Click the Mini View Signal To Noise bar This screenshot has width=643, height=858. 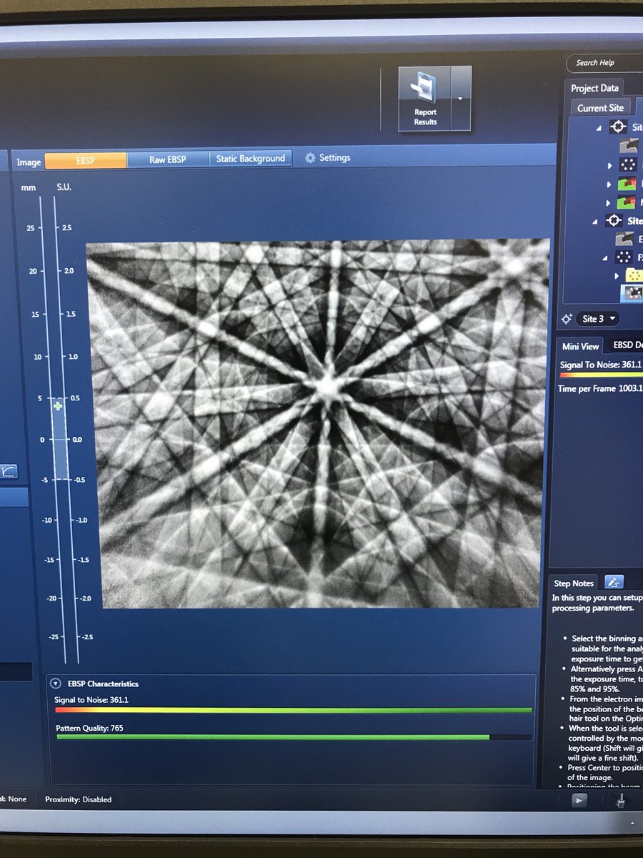pyautogui.click(x=600, y=374)
